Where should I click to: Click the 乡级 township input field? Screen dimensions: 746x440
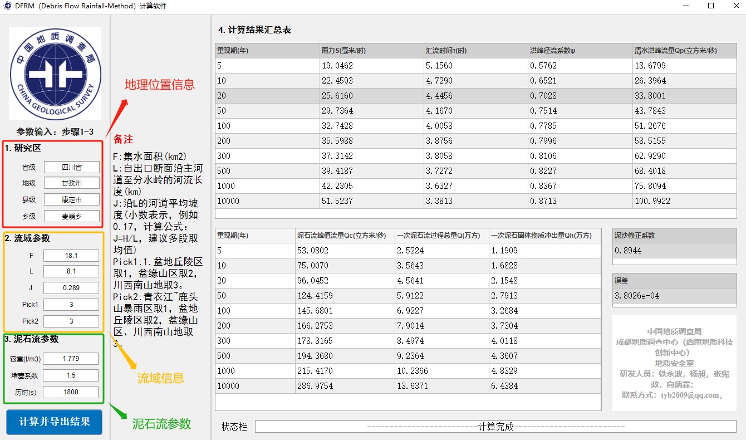click(72, 216)
